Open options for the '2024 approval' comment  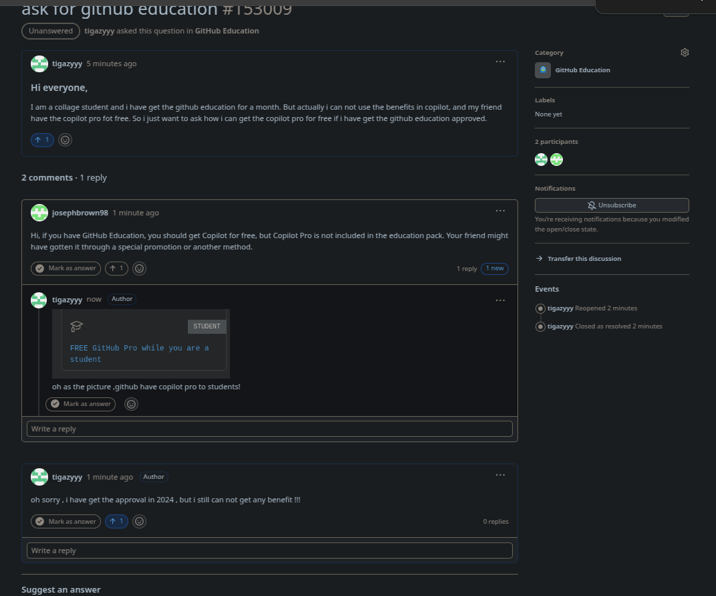[500, 475]
